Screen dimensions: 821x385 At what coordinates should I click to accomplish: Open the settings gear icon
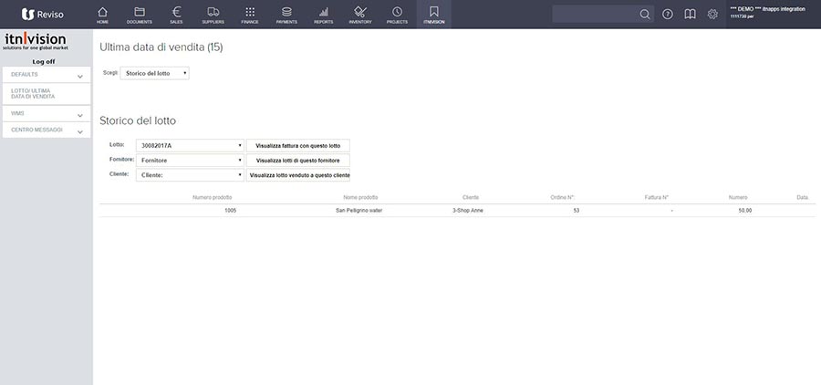[712, 15]
